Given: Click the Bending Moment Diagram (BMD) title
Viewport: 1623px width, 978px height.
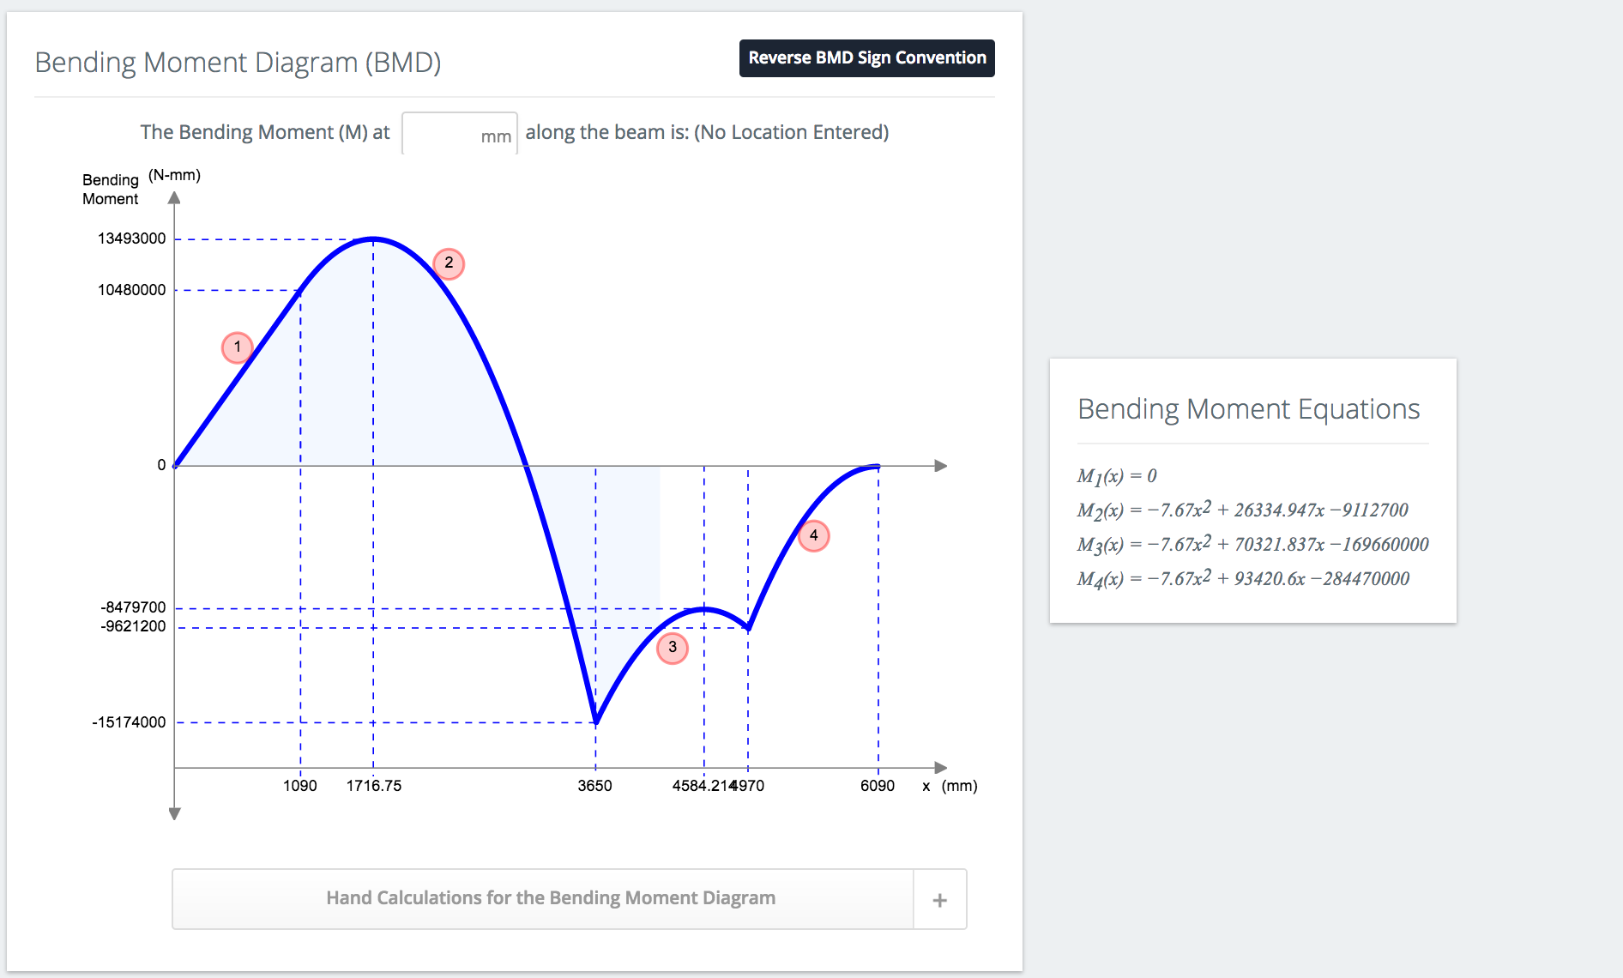Looking at the screenshot, I should coord(238,63).
